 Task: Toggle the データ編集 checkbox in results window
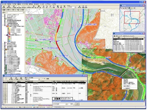coord(43,79)
